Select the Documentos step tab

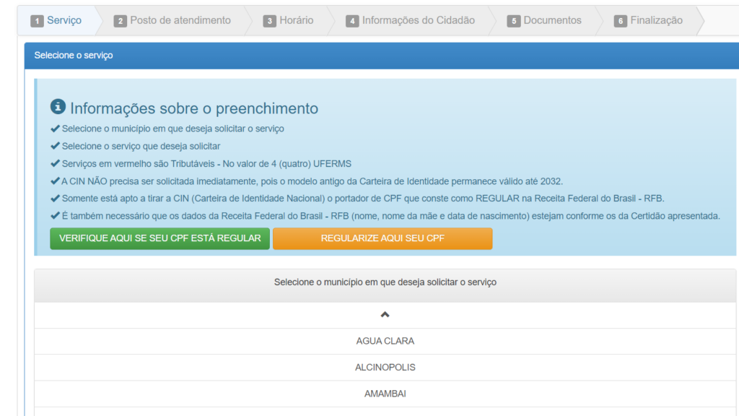(544, 20)
